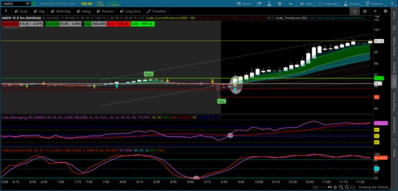Open the gear settings next to the All button
This screenshot has height=191, width=398.
tap(385, 11)
